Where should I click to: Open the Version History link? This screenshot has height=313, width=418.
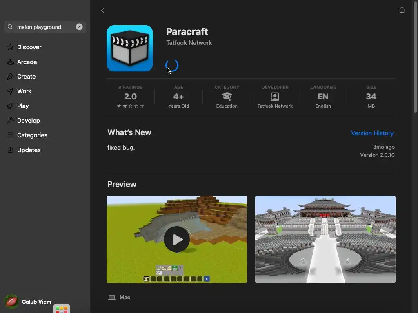point(372,133)
